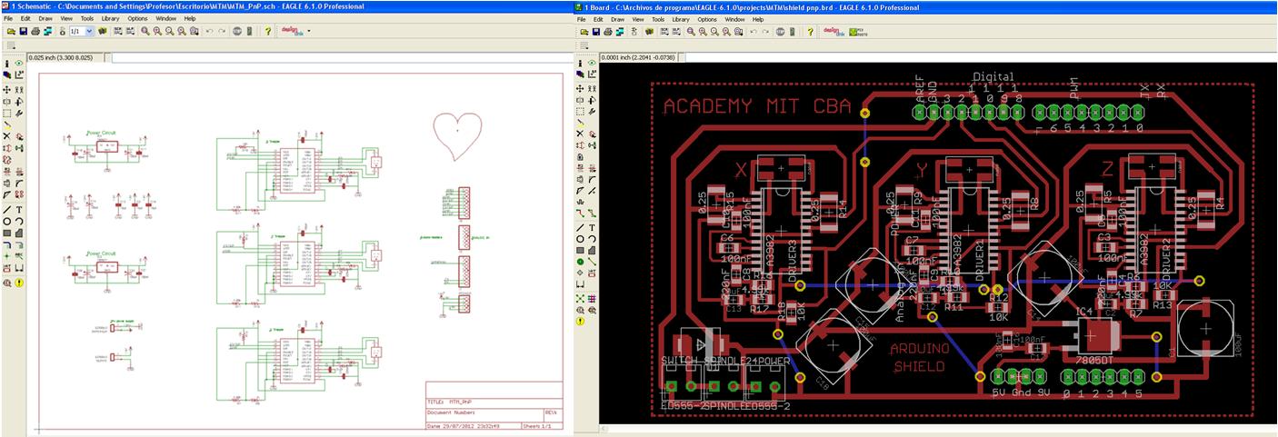
Task: Run the DRC errors icon in Board palette
Action: click(581, 322)
